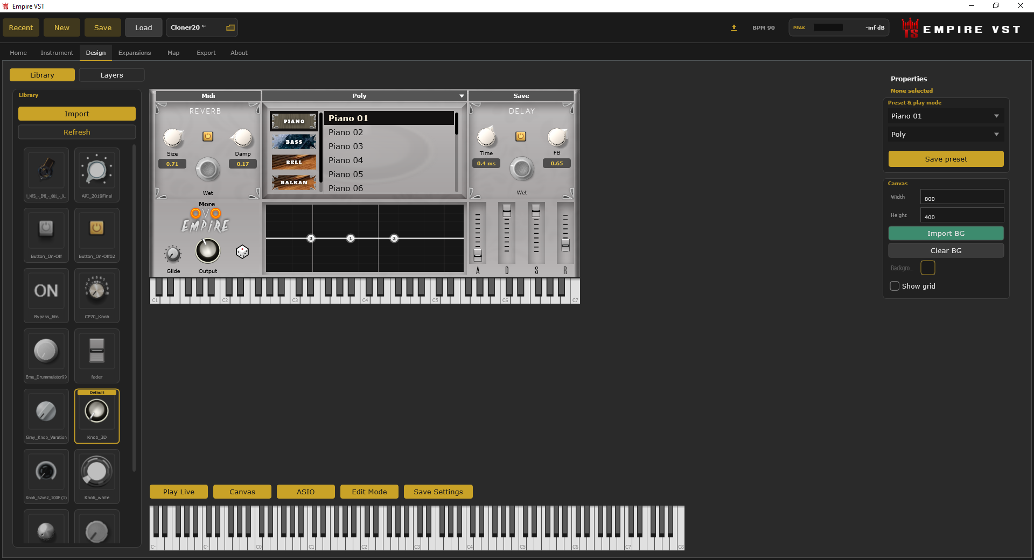The width and height of the screenshot is (1034, 560).
Task: Click the Save preset button
Action: coord(946,159)
